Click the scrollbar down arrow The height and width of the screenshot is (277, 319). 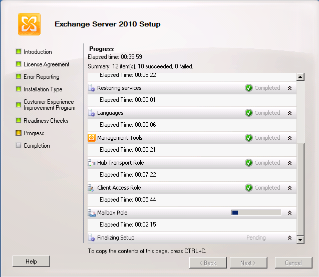(300, 240)
